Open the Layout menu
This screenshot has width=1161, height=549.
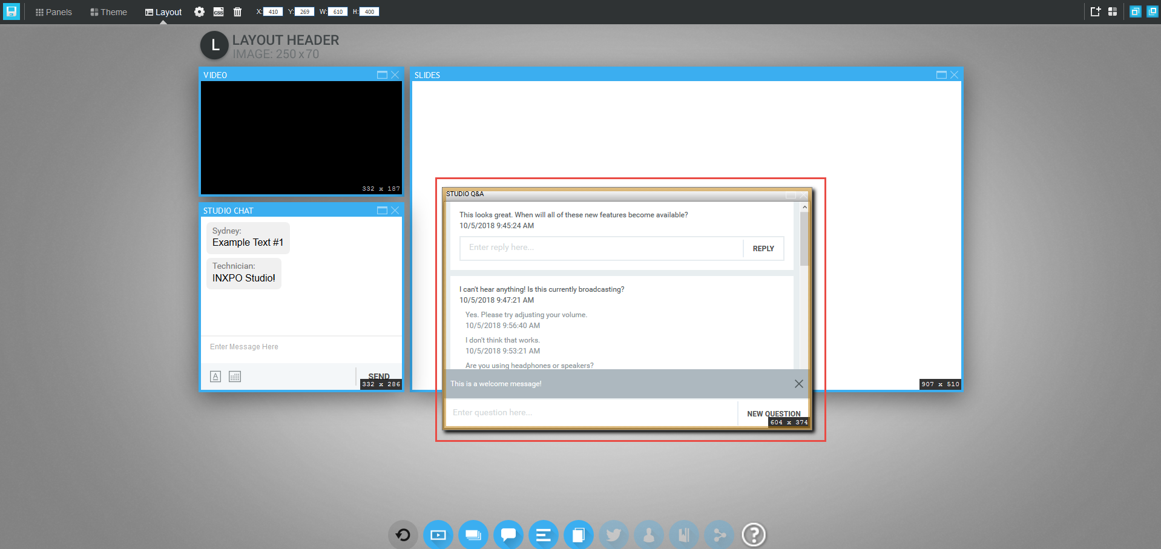pos(163,12)
